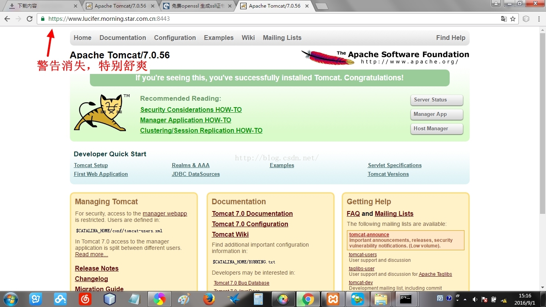Click the colorful pinwheel taskbar icon
Screen dimensions: 546x307
pyautogui.click(x=159, y=299)
